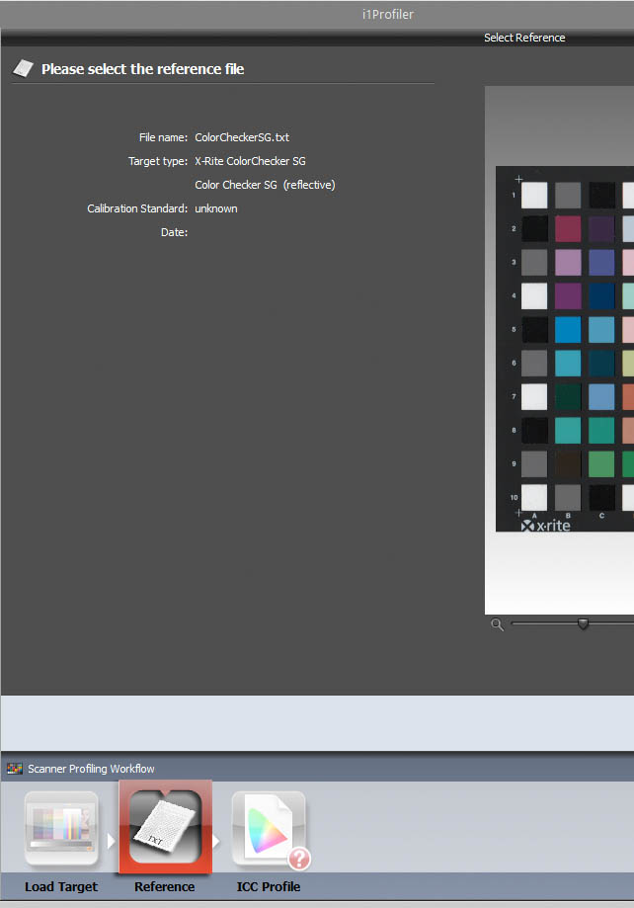This screenshot has height=908, width=634.
Task: Click the zoom magnifier icon below preview
Action: (x=497, y=624)
